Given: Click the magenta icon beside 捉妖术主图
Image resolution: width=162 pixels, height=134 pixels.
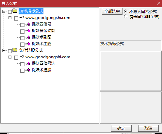Looking at the screenshot, I should [29, 44].
